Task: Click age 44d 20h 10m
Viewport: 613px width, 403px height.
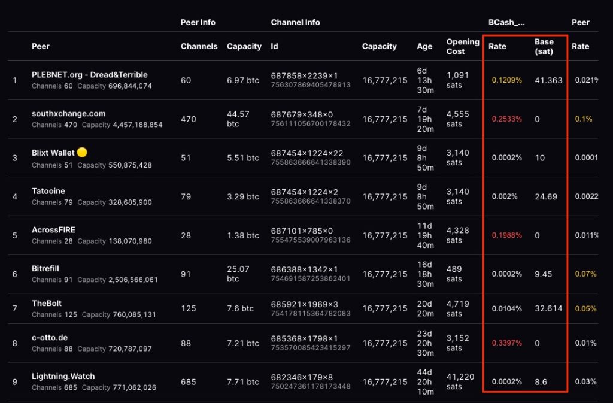Action: pos(426,381)
